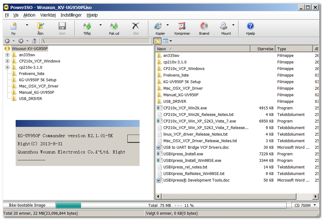Select USBXpress_RelNotes_Win98SE.txt file
The width and height of the screenshot is (323, 220).
194,174
